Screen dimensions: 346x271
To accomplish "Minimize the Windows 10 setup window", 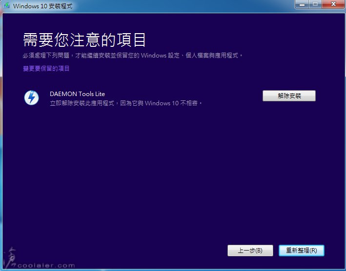I will 302,4.
